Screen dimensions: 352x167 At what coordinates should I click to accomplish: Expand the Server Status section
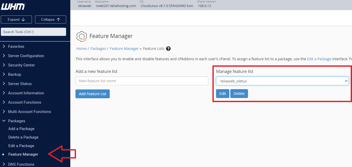click(x=20, y=84)
